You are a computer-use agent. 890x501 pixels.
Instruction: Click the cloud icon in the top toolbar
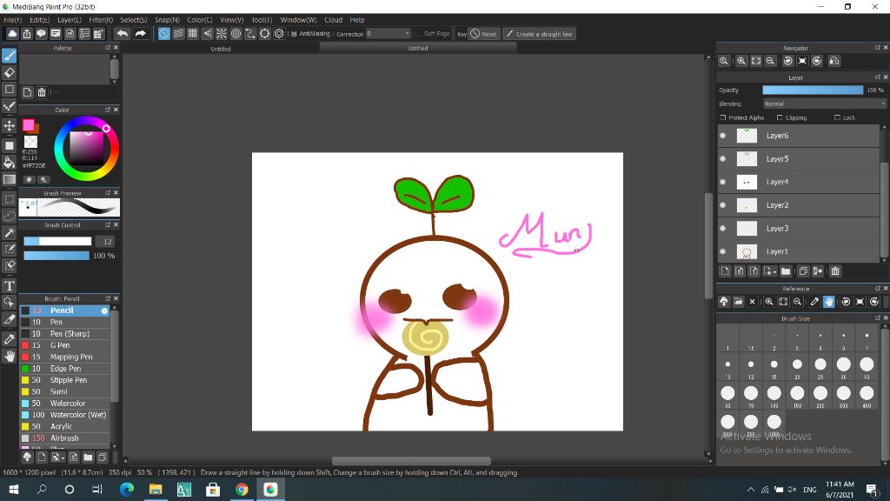pyautogui.click(x=12, y=34)
